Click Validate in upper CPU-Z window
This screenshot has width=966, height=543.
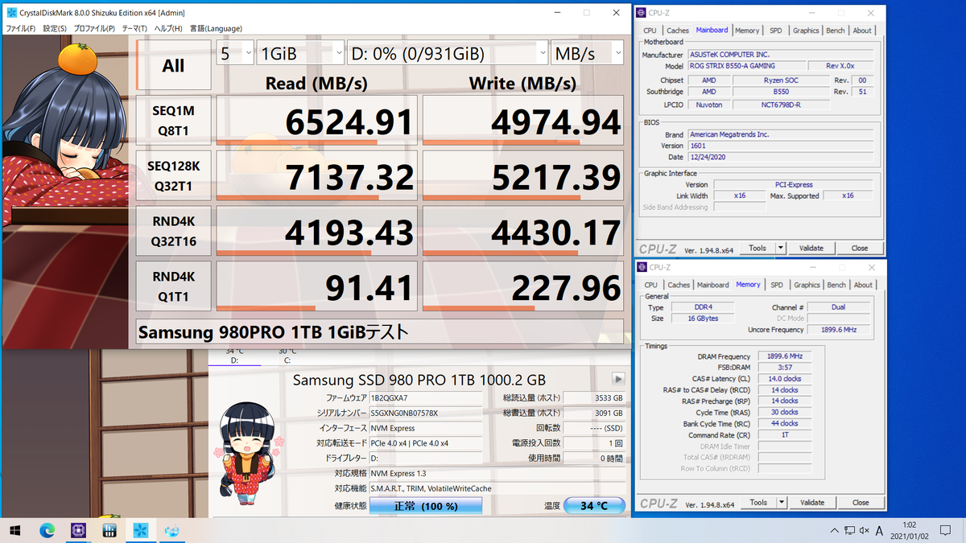[811, 248]
